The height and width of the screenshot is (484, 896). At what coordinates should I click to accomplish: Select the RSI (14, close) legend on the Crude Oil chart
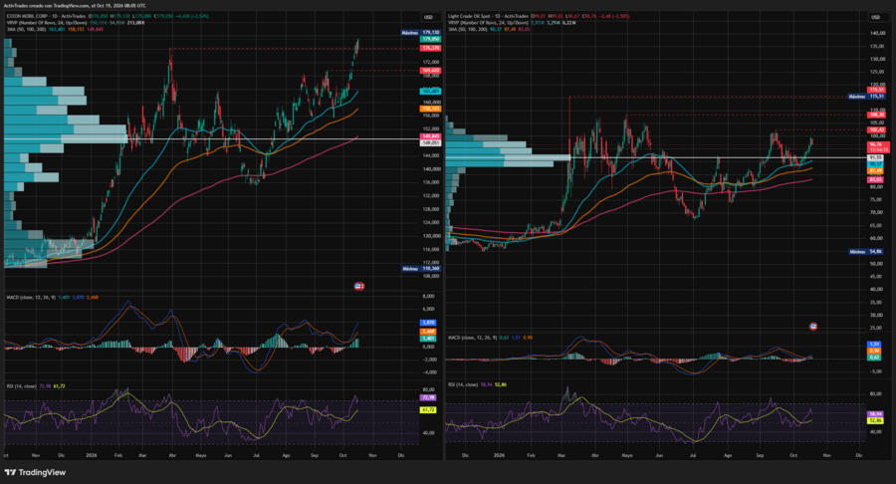463,384
